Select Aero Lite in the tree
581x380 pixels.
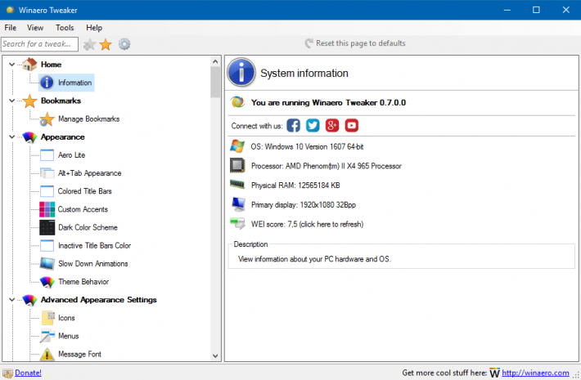pyautogui.click(x=71, y=155)
